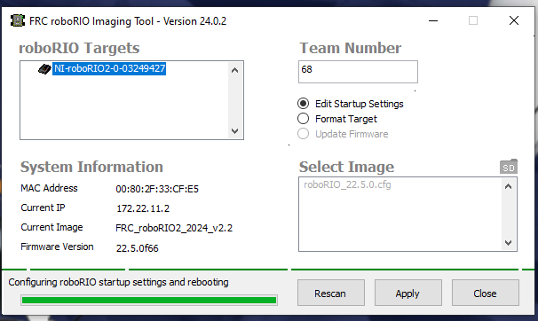The height and width of the screenshot is (321, 538).
Task: Click the SD card icon above image list
Action: [508, 167]
